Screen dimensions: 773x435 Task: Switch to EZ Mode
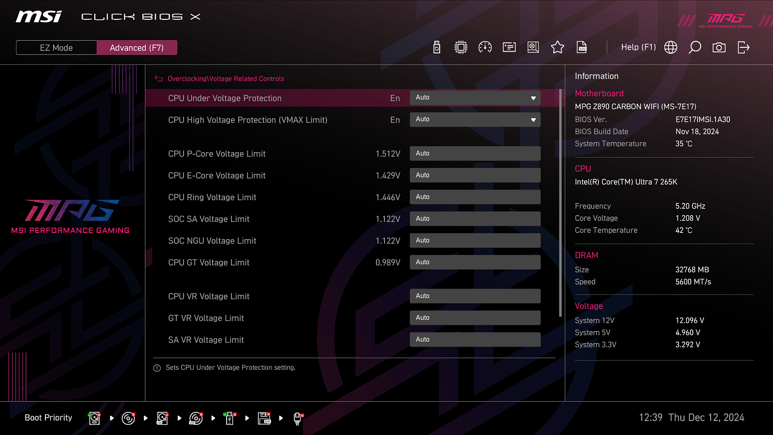tap(57, 47)
